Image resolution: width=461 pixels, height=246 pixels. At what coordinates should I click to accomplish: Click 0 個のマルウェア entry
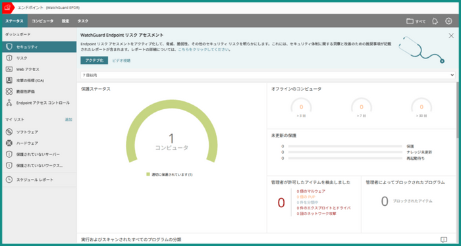click(x=311, y=191)
